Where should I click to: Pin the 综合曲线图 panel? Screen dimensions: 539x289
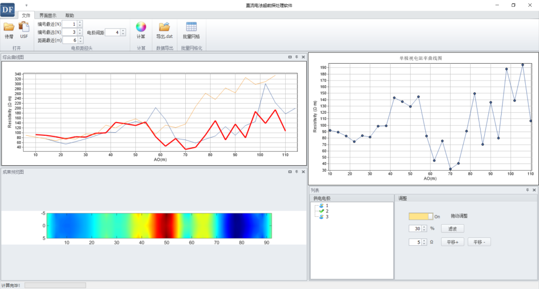click(297, 57)
